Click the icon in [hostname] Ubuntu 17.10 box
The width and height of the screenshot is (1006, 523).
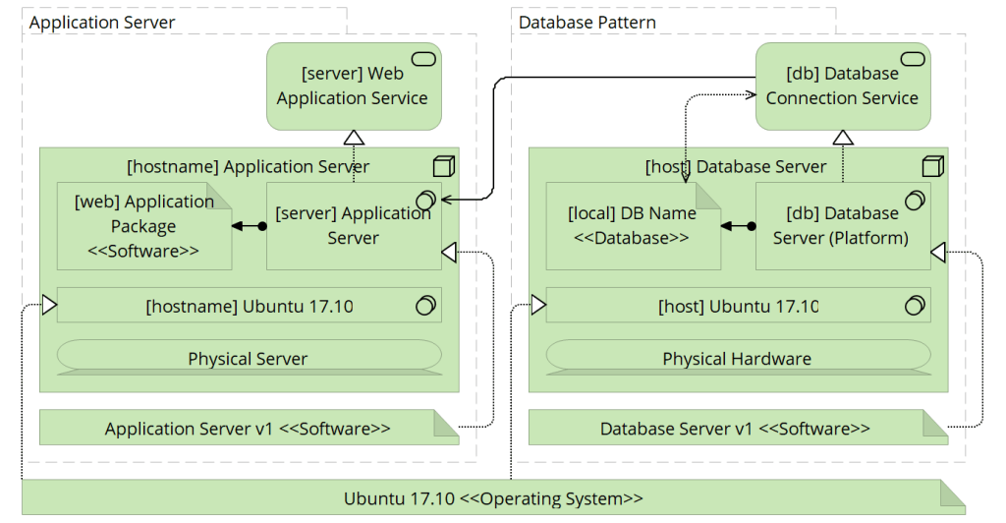[x=425, y=306]
